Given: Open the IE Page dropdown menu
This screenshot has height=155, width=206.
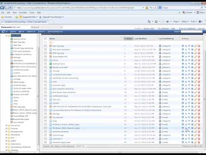Looking at the screenshot, I should (176, 22).
